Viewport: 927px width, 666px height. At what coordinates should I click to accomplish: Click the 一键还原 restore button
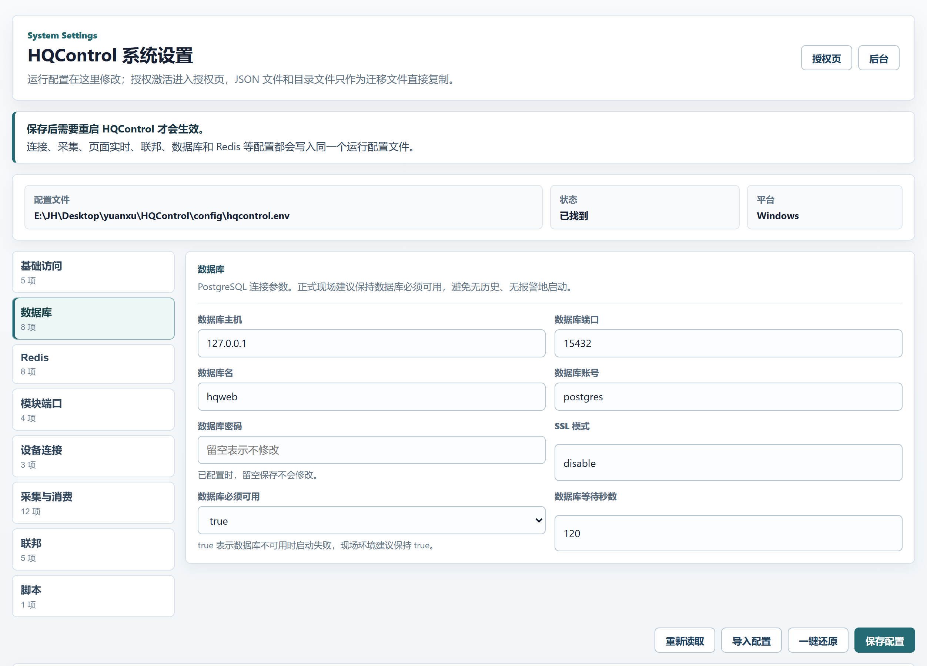(x=818, y=640)
